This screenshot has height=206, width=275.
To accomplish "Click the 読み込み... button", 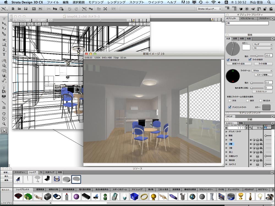I will 6,190.
